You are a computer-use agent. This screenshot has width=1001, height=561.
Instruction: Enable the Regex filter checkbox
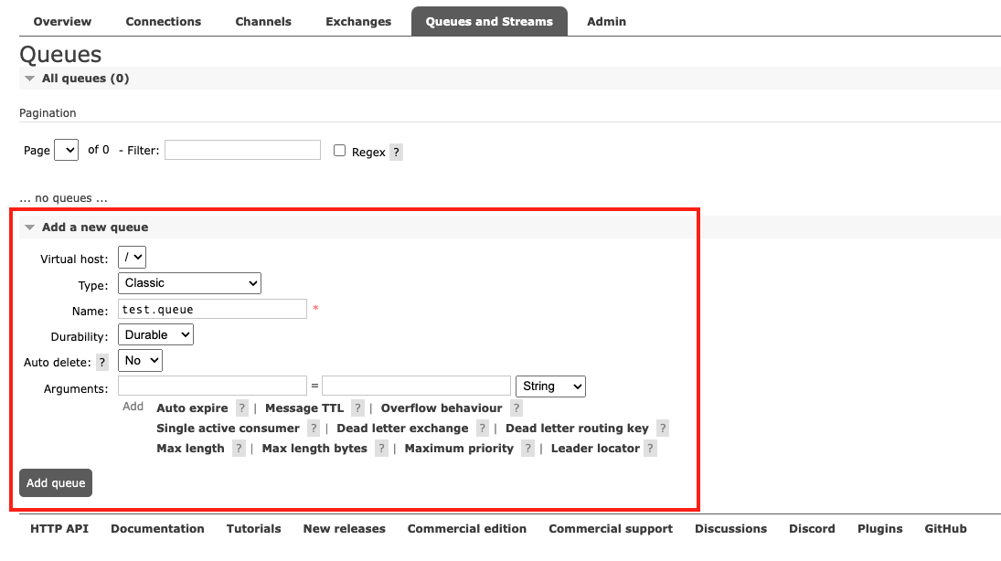click(x=340, y=151)
